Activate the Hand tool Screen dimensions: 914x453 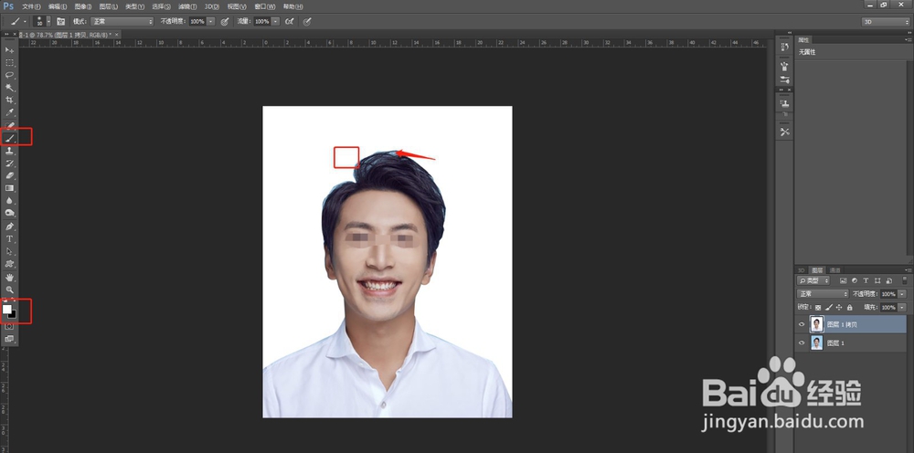pyautogui.click(x=10, y=277)
